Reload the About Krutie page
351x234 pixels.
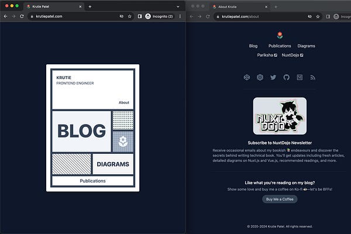[208, 16]
